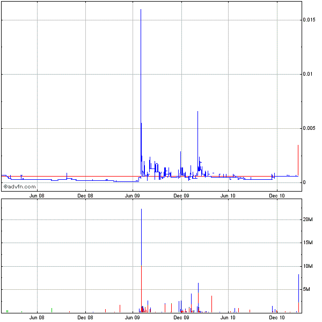Select the 5M volume axis label

(306, 289)
